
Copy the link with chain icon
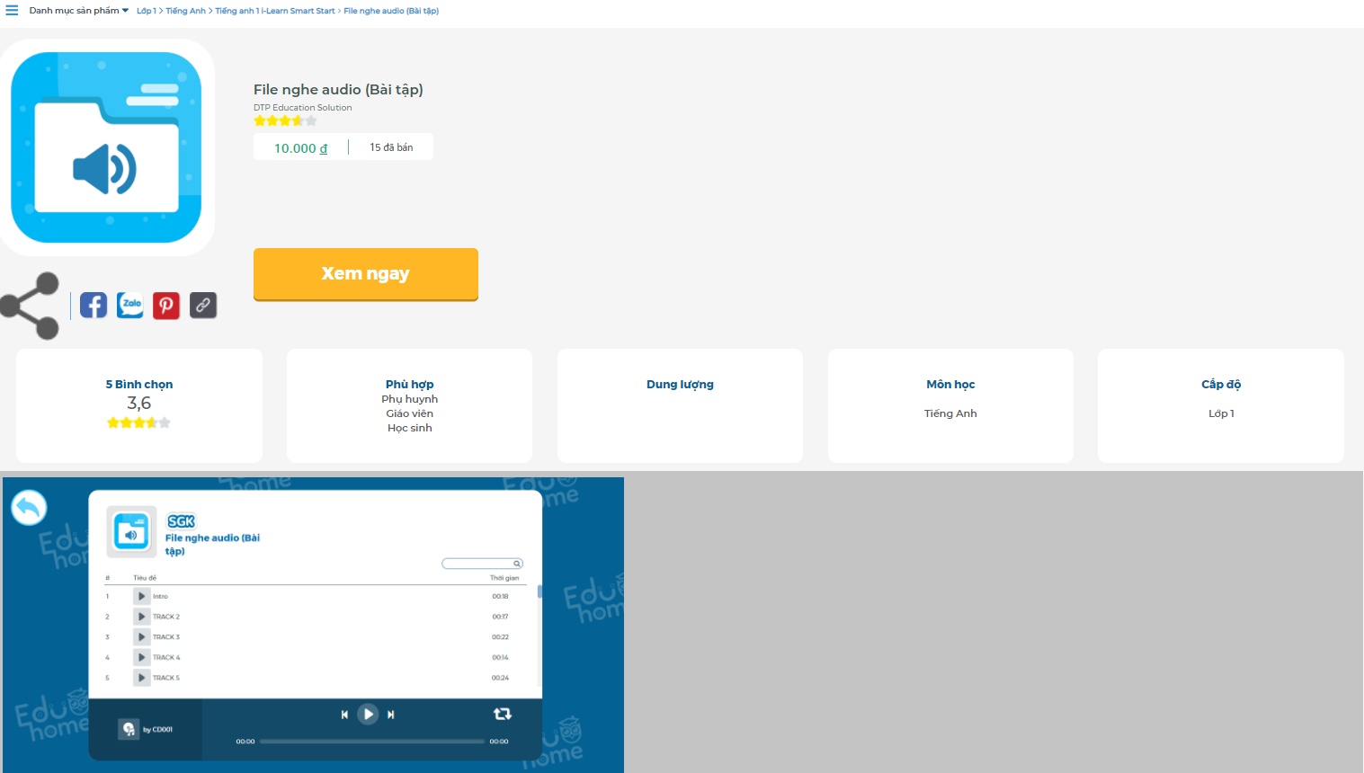pos(203,306)
